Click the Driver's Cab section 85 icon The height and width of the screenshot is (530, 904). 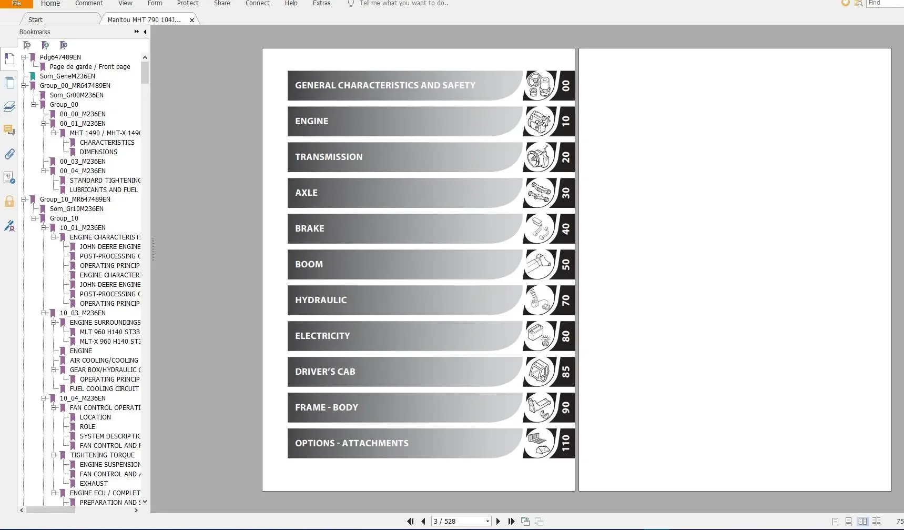coord(540,372)
